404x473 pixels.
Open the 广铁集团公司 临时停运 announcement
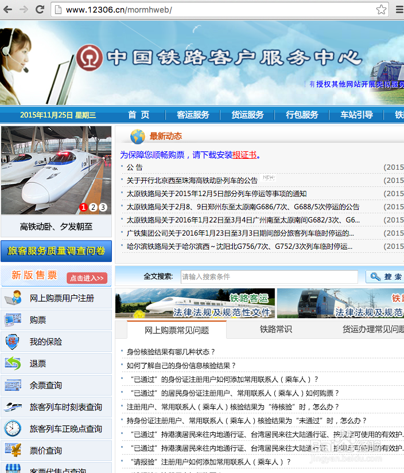click(x=240, y=233)
